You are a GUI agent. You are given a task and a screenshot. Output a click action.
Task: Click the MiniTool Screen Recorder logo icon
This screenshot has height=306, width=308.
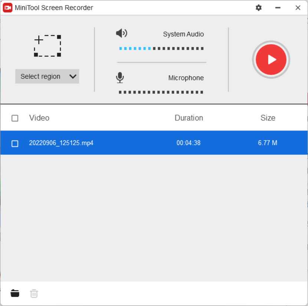(8, 8)
